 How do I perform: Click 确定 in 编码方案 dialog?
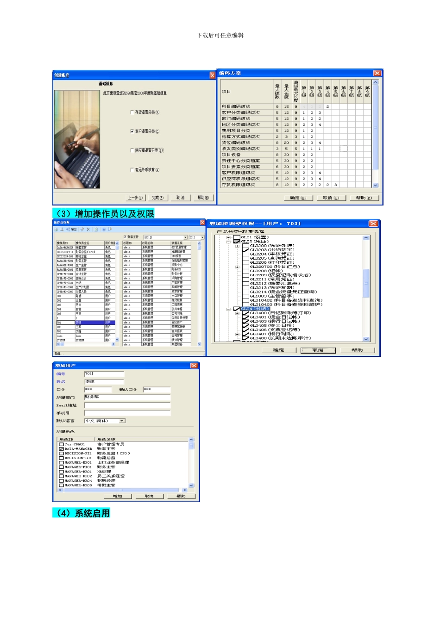pyautogui.click(x=298, y=198)
